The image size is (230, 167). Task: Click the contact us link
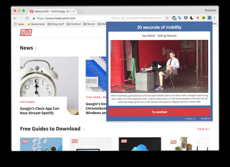[x=190, y=118]
